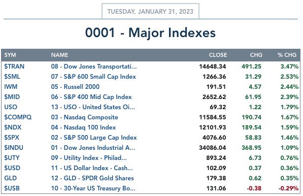Open Utility Index Philadelphia entry
Screen dimensions: 303x196
pos(89,158)
